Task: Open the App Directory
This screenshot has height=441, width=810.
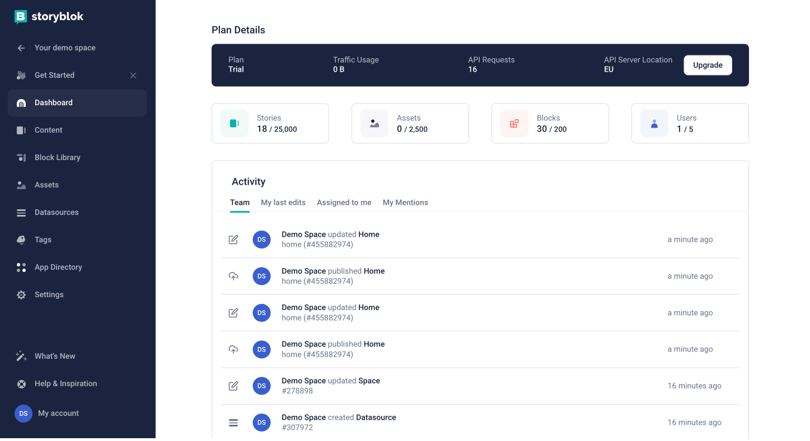Action: 58,267
